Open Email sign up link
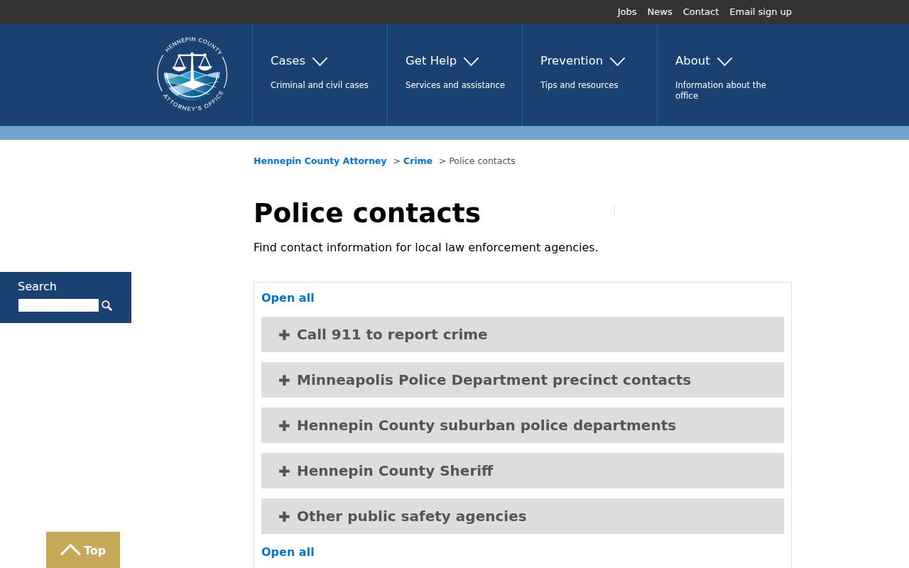 [761, 12]
